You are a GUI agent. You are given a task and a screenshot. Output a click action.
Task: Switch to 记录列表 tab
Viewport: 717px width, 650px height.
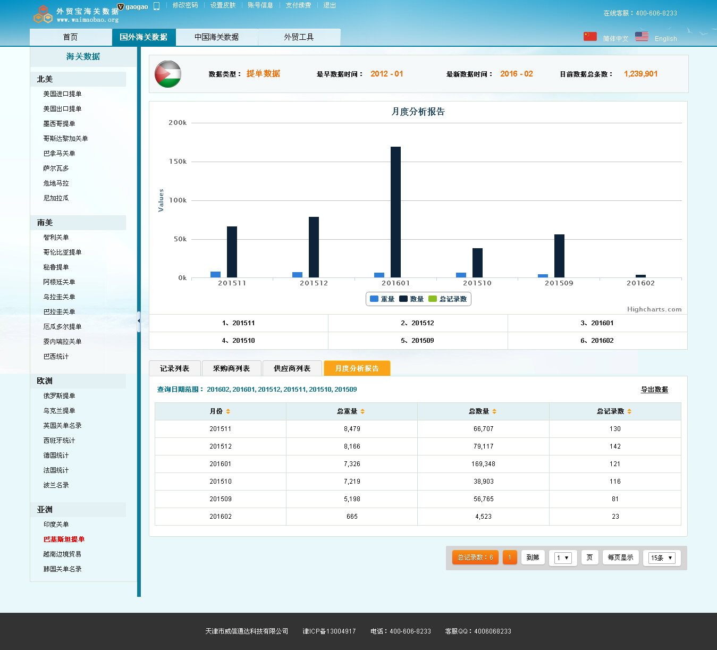174,368
